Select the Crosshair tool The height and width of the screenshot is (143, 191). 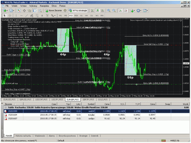(10, 16)
